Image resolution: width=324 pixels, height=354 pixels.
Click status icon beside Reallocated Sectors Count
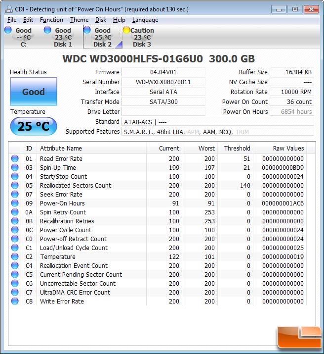point(15,186)
